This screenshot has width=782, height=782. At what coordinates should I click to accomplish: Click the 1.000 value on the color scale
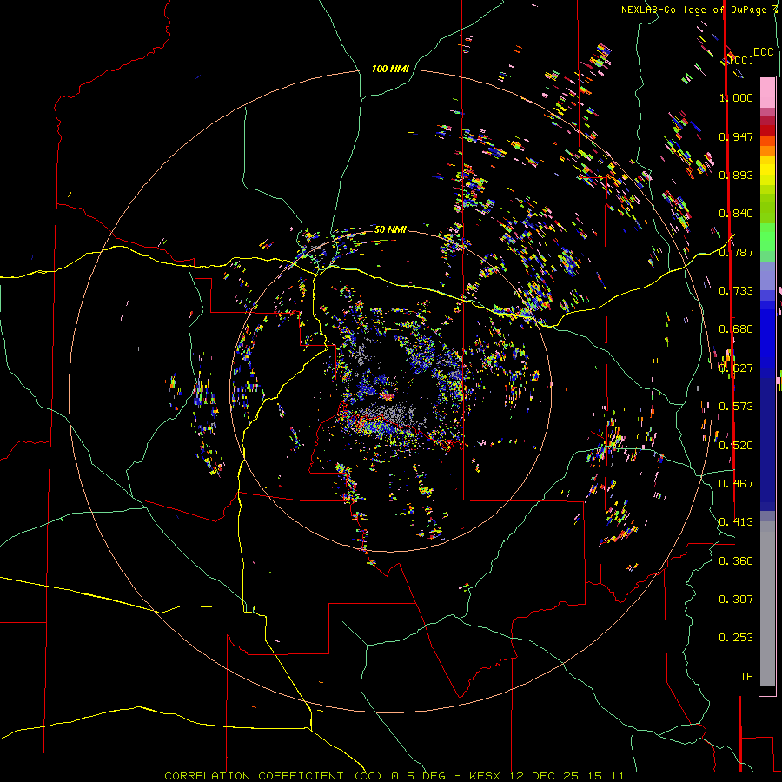[736, 97]
